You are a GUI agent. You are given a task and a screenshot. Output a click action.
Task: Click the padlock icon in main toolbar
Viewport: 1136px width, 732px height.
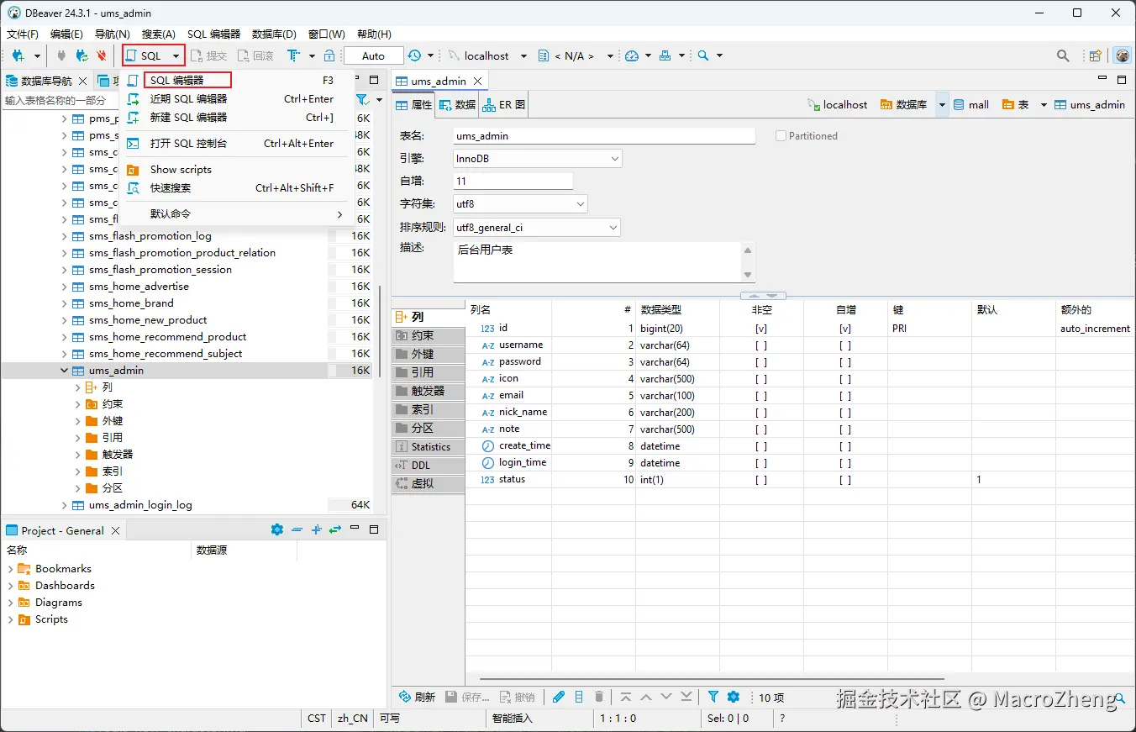(x=329, y=55)
